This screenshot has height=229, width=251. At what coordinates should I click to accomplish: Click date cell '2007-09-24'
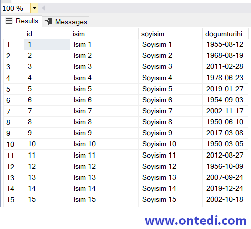225,178
